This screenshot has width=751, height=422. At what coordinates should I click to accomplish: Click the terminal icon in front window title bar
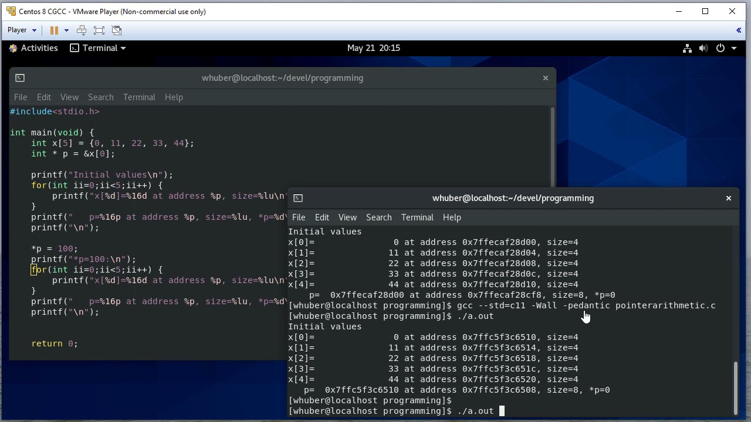[x=298, y=198]
